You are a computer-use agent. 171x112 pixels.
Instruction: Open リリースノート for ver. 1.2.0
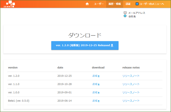131,76
